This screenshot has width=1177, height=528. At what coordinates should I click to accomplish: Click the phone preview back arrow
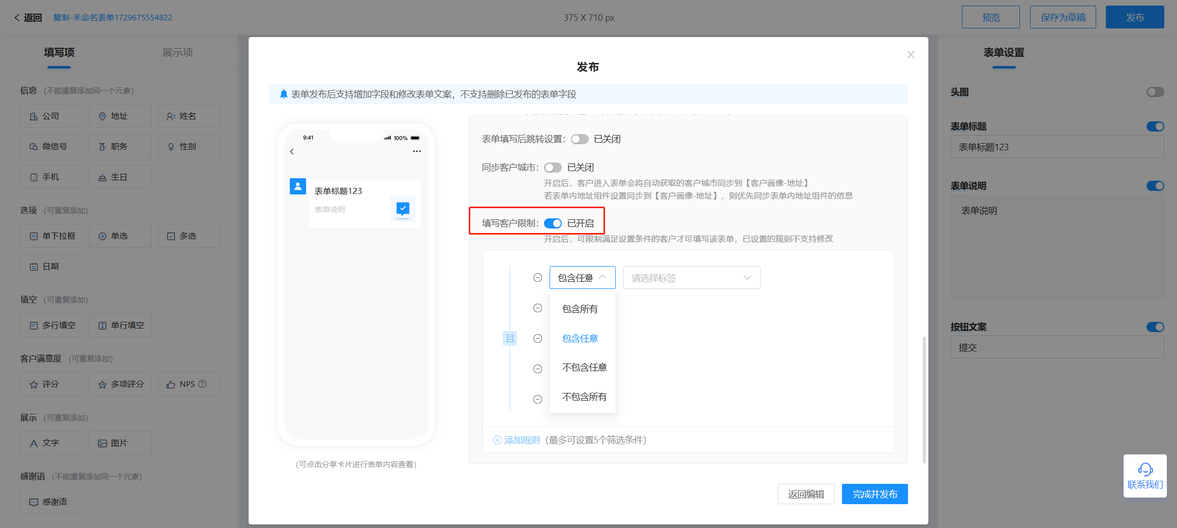click(x=292, y=151)
